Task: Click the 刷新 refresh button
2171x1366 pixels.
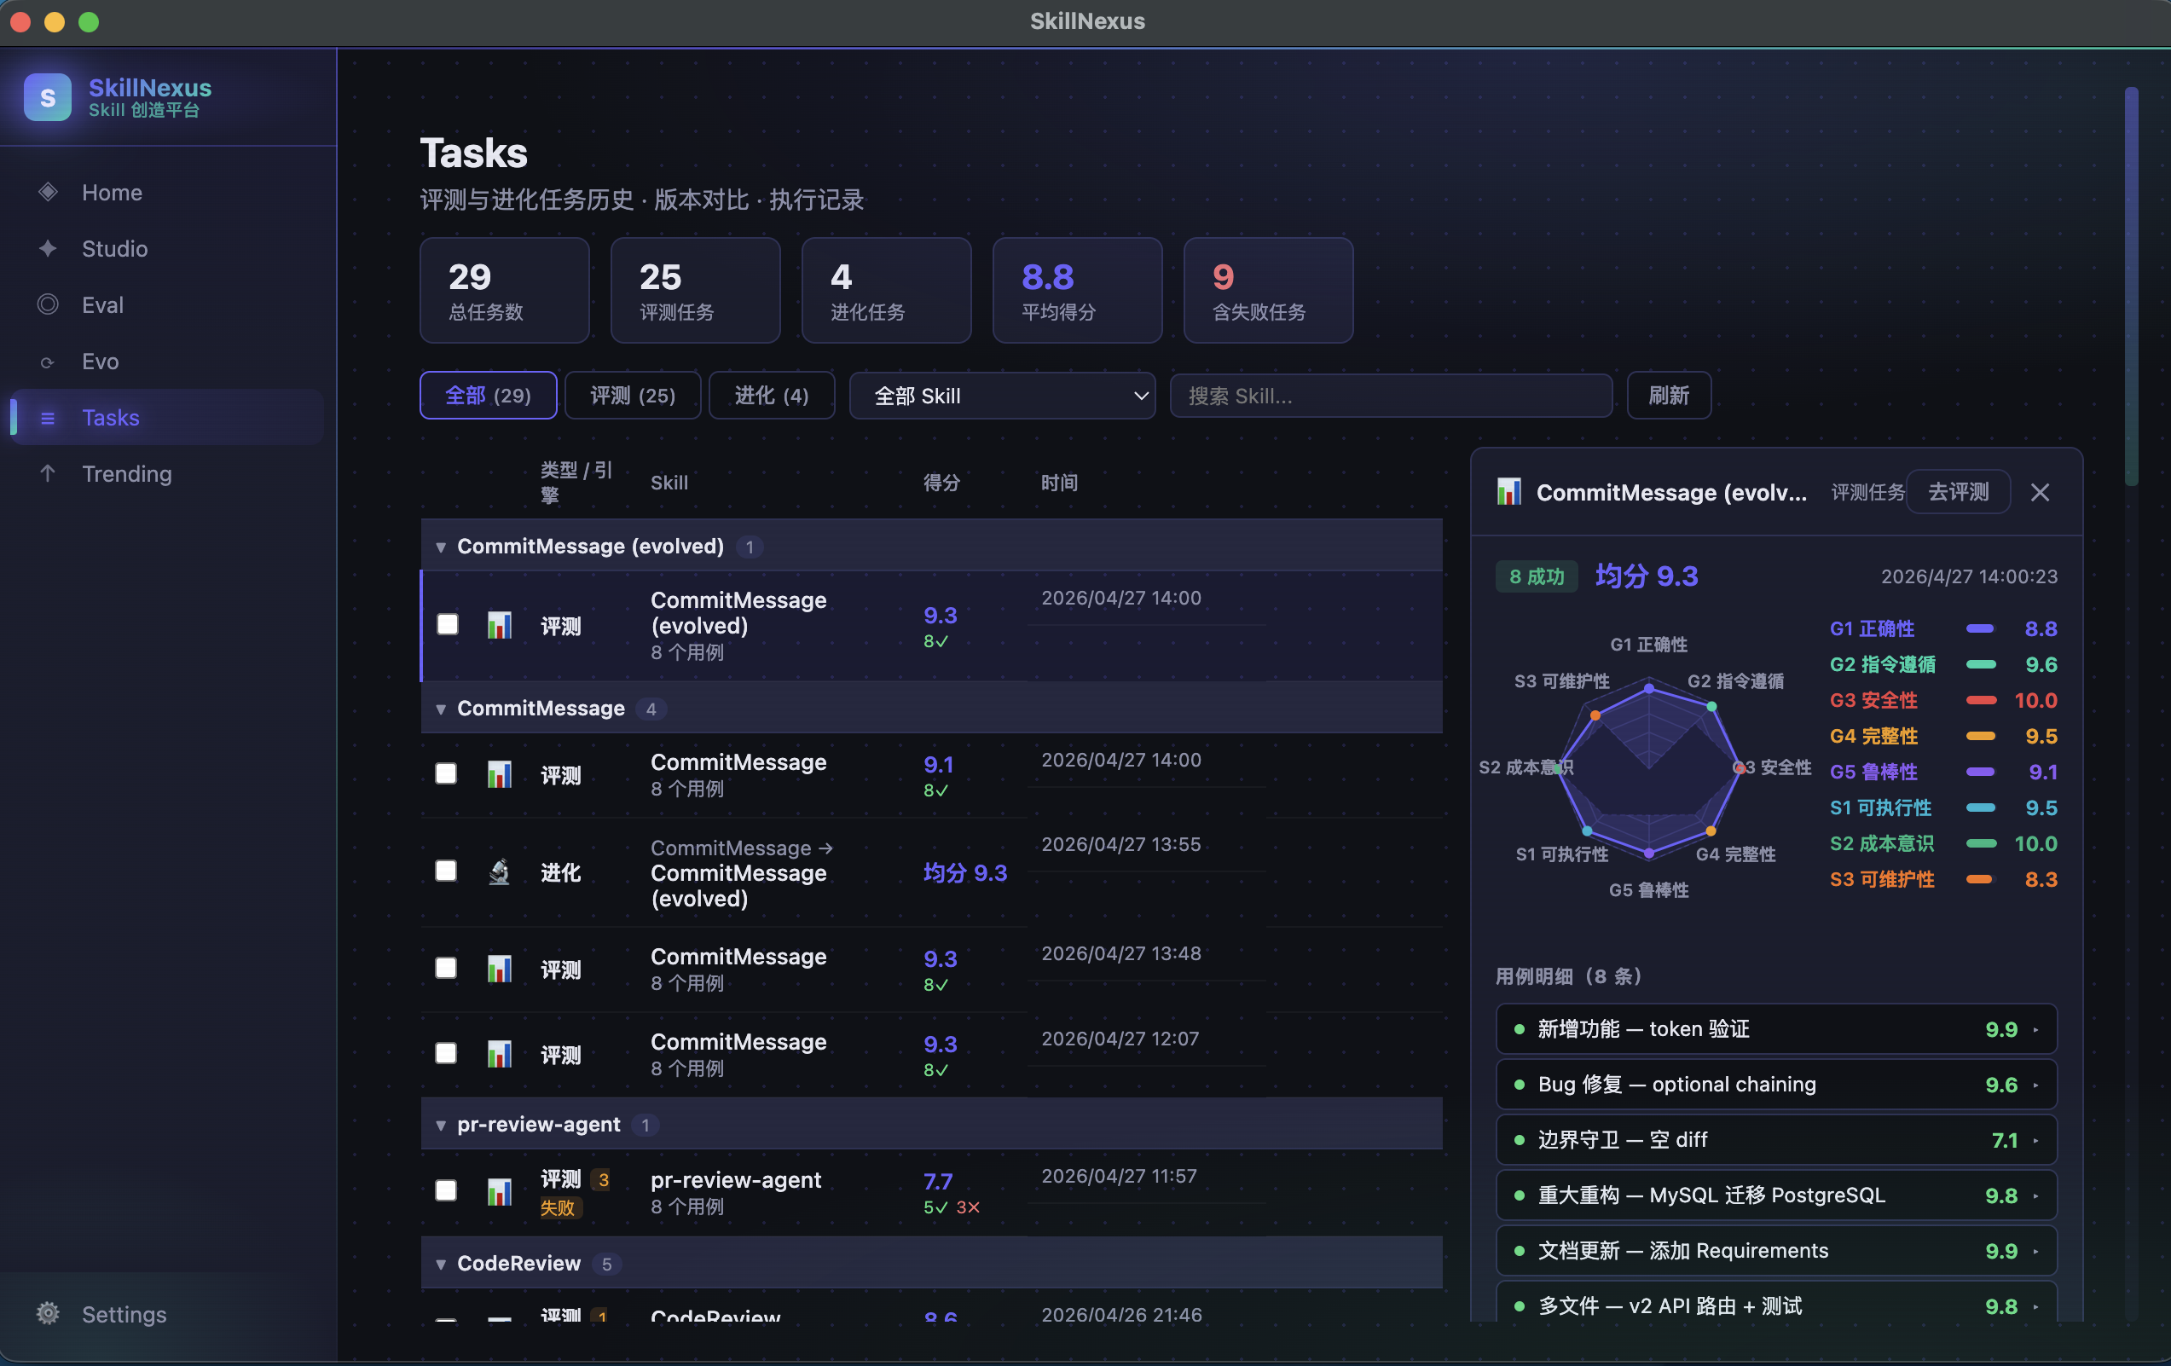Action: coord(1668,396)
